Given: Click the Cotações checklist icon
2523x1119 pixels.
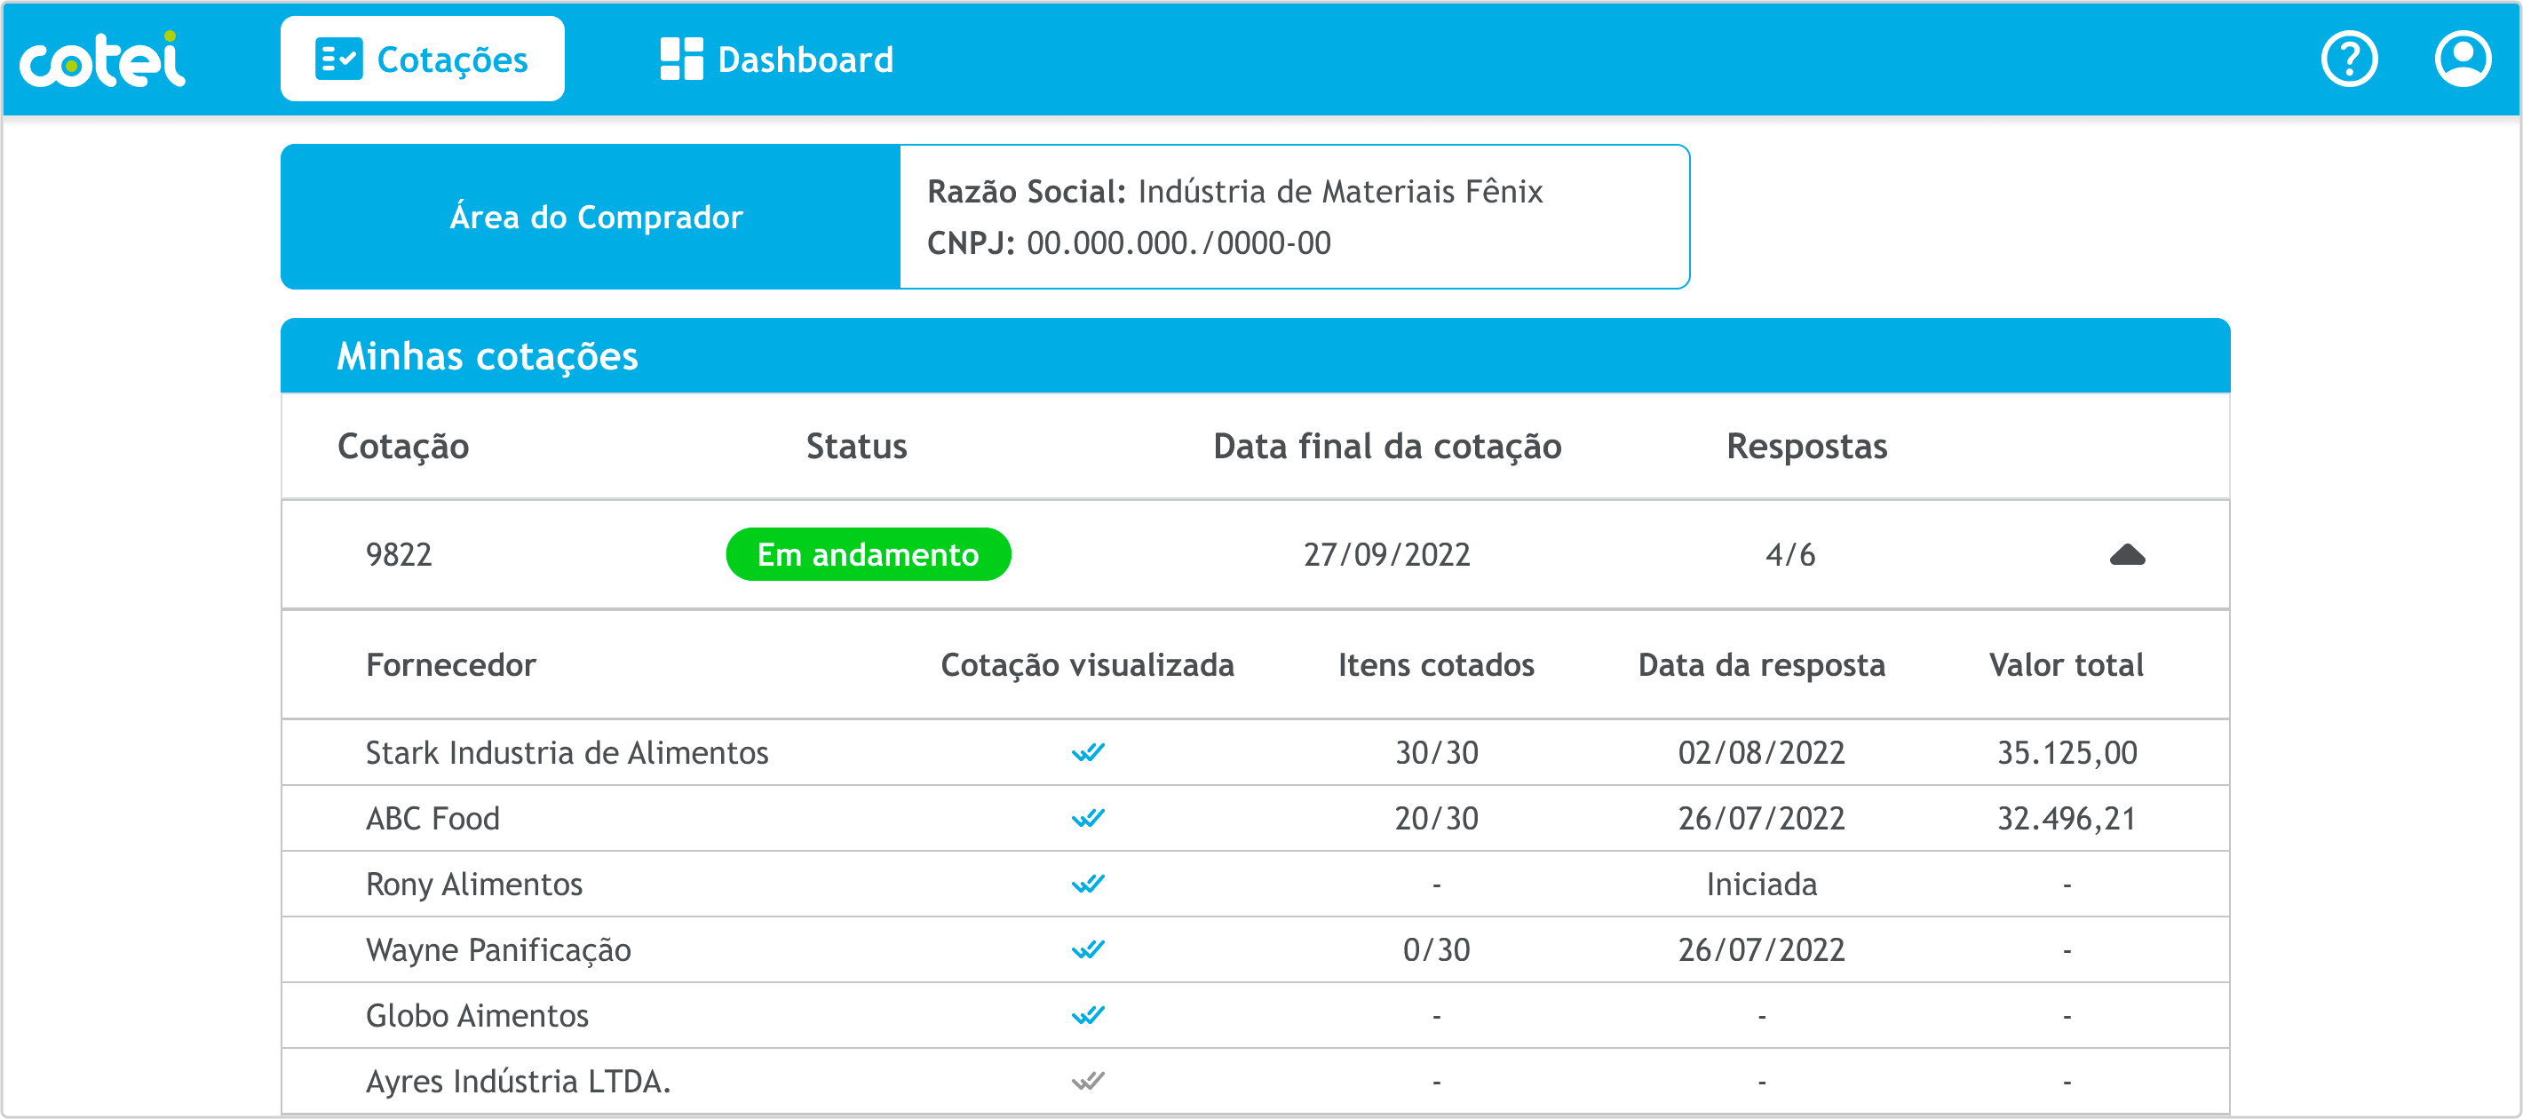Looking at the screenshot, I should [339, 60].
